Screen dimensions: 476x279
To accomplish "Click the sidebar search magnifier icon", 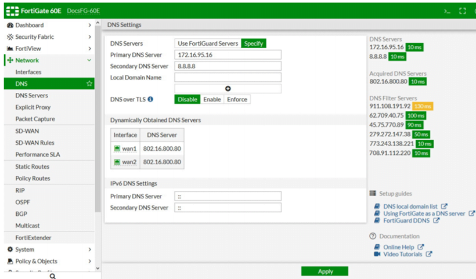I will 52,276.
